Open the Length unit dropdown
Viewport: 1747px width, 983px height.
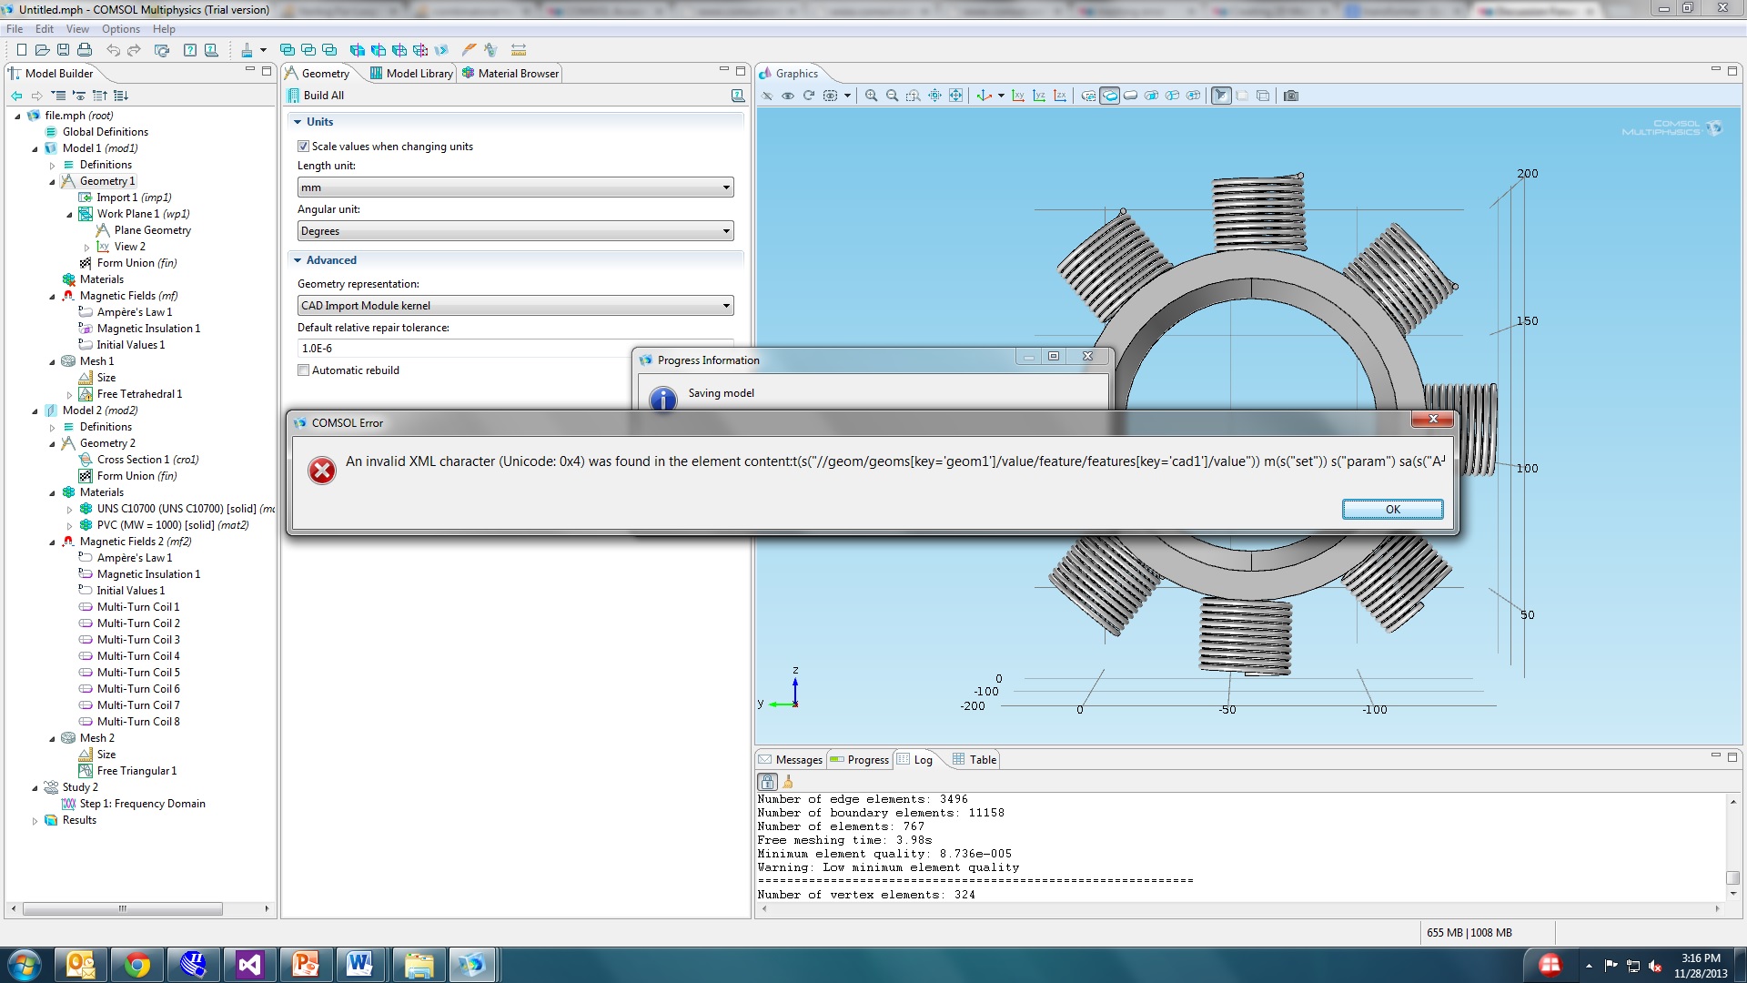[515, 187]
